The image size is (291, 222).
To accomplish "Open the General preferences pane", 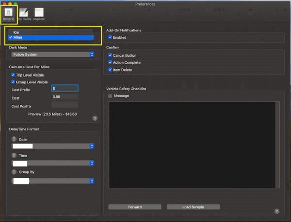I will (x=9, y=13).
